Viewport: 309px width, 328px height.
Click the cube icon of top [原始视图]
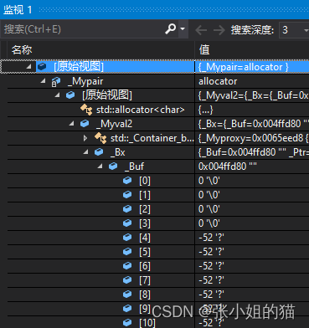pyautogui.click(x=42, y=66)
